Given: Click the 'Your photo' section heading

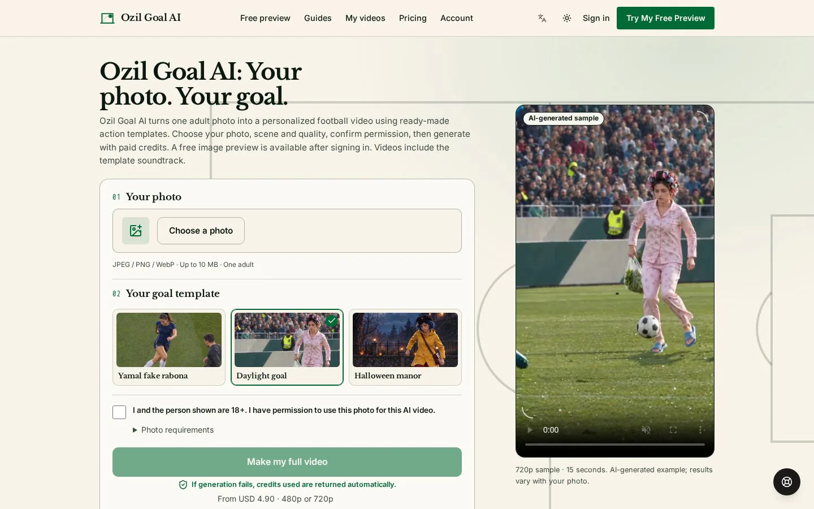Looking at the screenshot, I should tap(153, 197).
